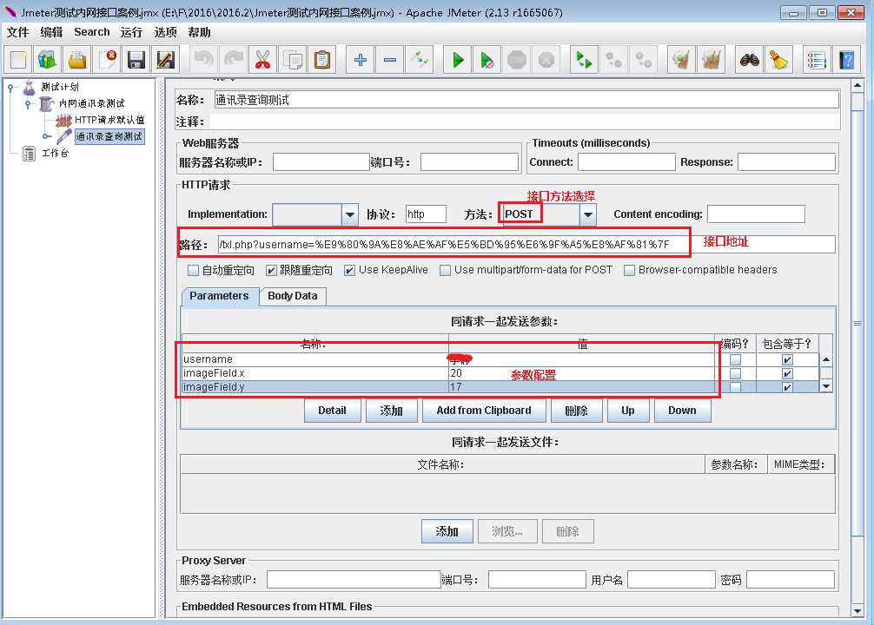Toggle 包含等于 checkbox for imageField.x row
The image size is (874, 625).
coord(787,374)
